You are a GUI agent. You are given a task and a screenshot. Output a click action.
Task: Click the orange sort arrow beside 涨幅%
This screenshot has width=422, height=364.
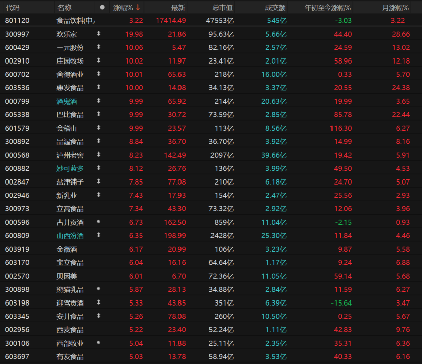[x=138, y=7]
